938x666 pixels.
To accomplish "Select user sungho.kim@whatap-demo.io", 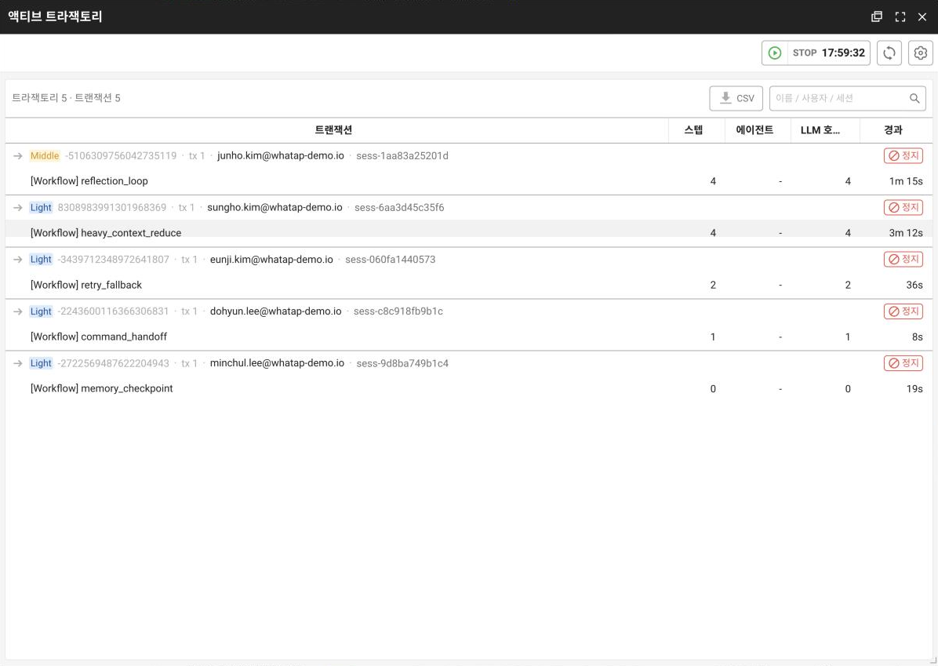I will click(274, 208).
